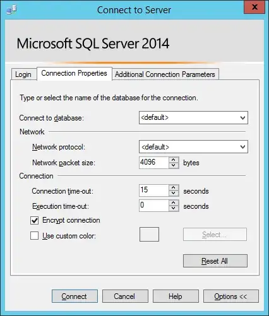Click into the Network packet size field
Screen dimensions: 269x316
click(153, 163)
